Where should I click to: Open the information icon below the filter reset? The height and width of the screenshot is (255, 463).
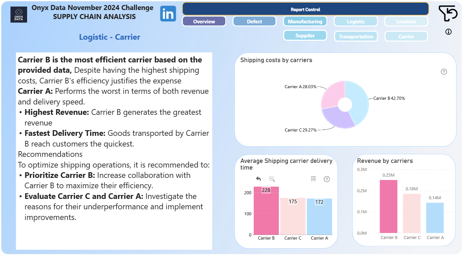click(449, 32)
